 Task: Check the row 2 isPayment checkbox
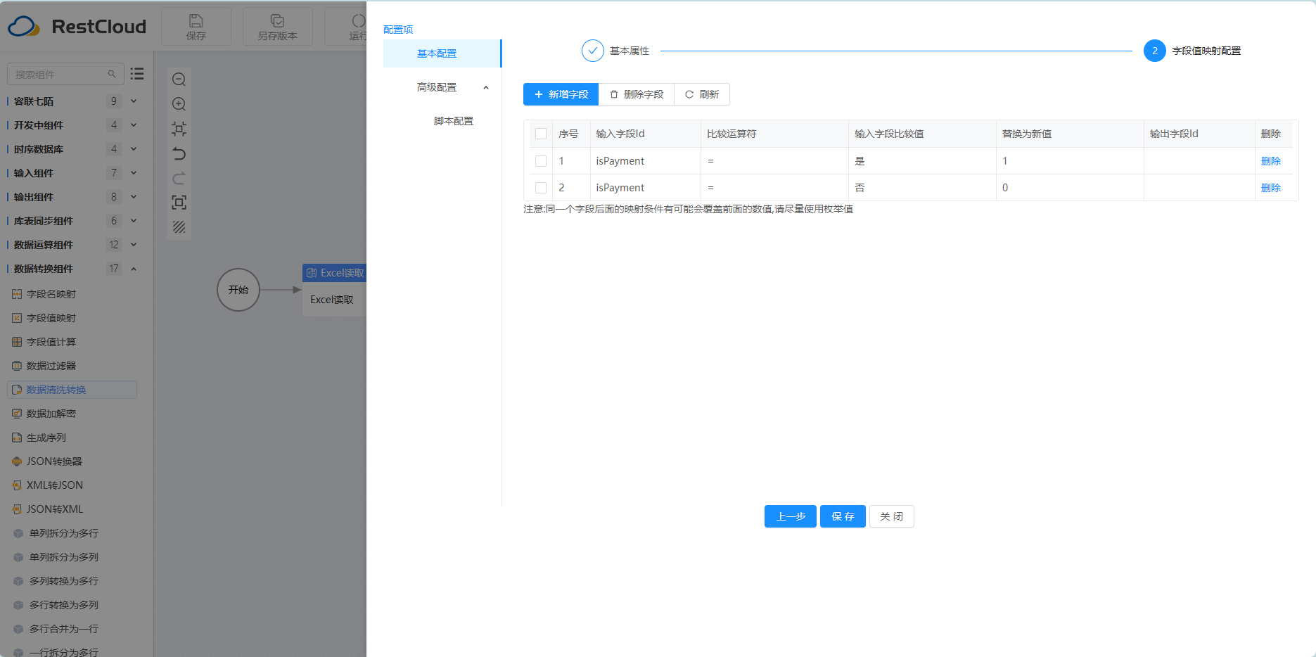coord(541,188)
